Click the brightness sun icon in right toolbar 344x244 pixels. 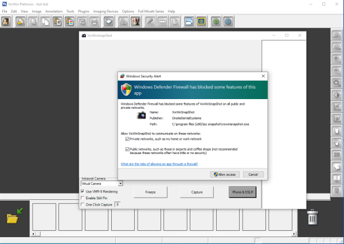(337, 95)
